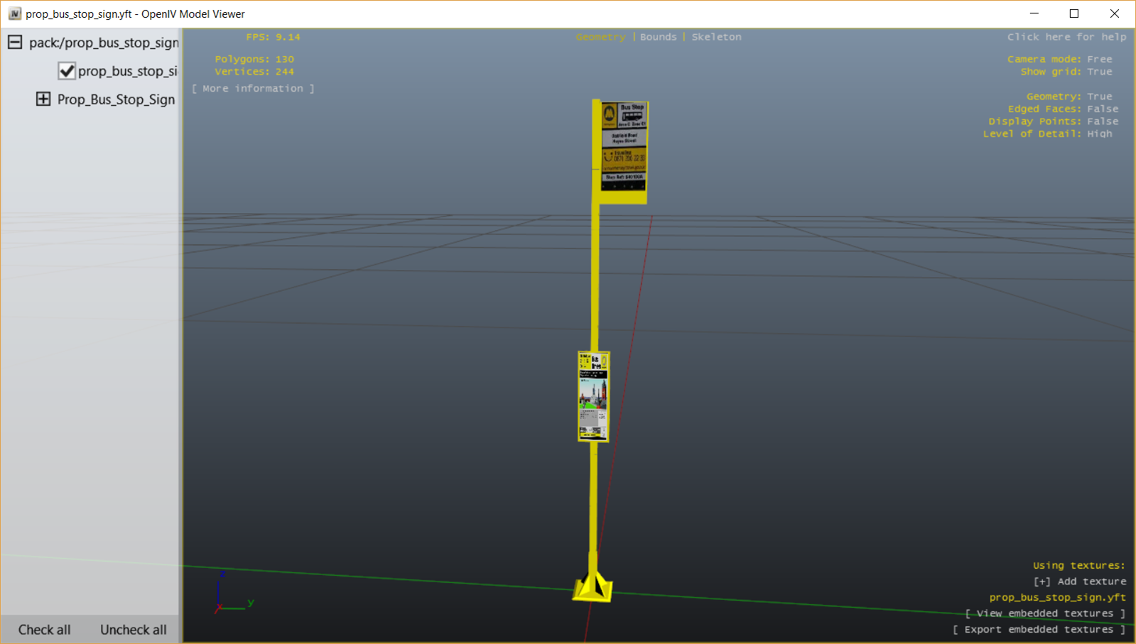Viewport: 1136px width, 644px height.
Task: Click Export embedded textures
Action: (1039, 630)
